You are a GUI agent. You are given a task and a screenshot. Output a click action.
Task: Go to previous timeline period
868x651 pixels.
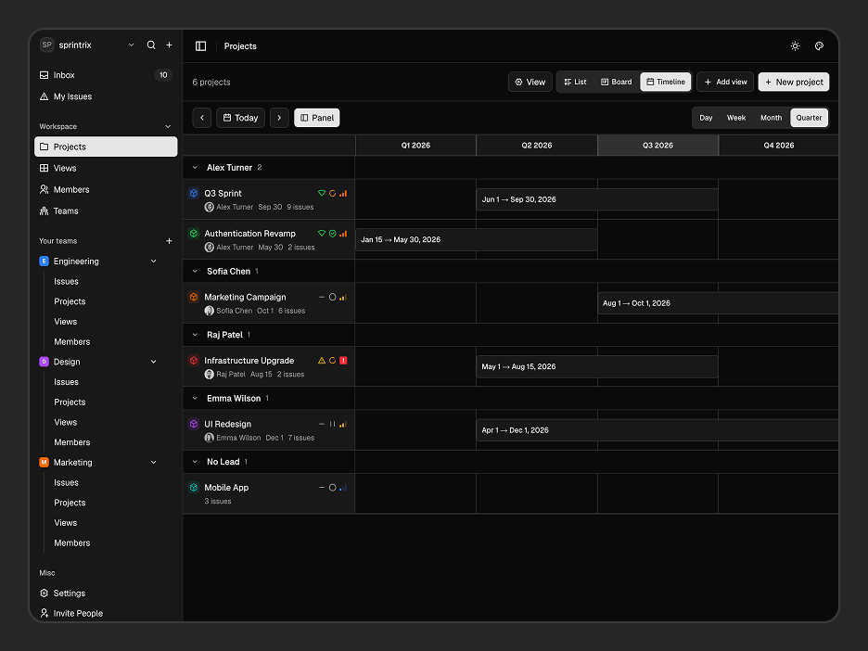pyautogui.click(x=202, y=118)
